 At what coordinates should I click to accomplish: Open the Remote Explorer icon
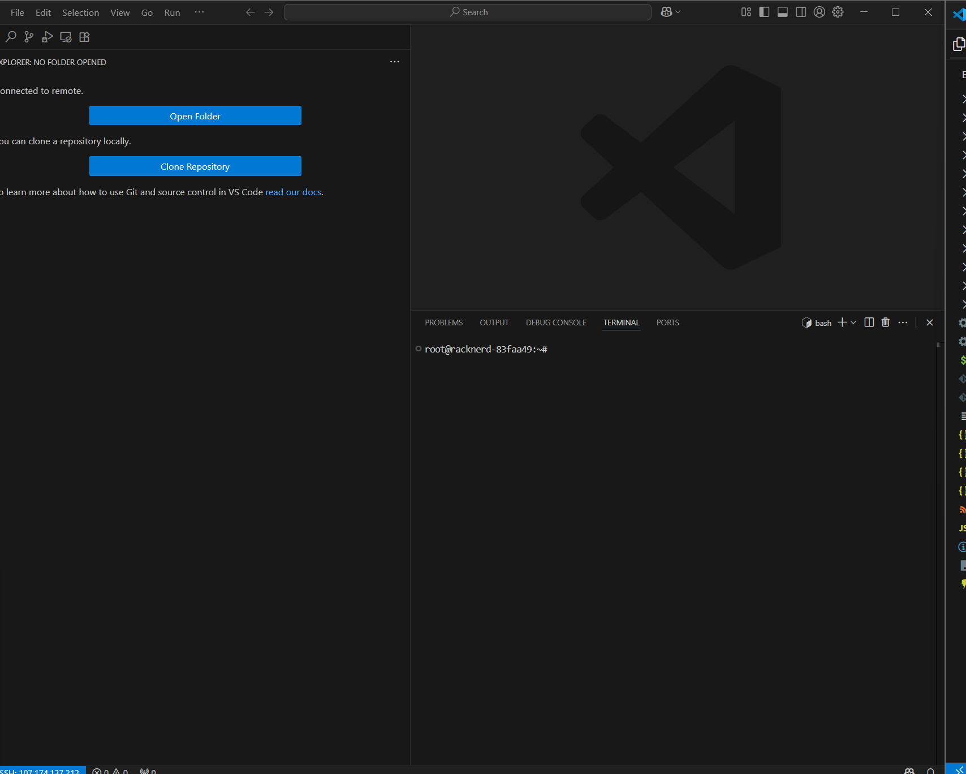click(x=66, y=37)
